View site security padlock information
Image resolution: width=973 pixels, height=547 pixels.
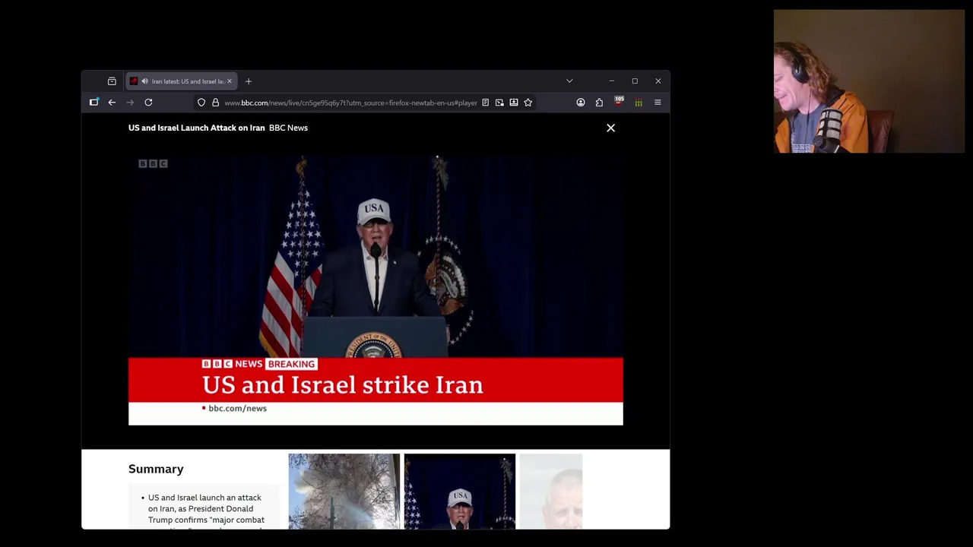[216, 103]
